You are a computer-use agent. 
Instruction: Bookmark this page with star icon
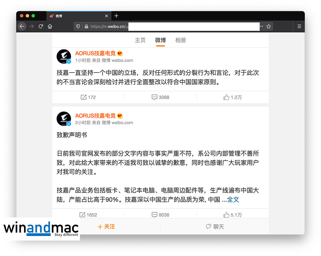click(269, 26)
